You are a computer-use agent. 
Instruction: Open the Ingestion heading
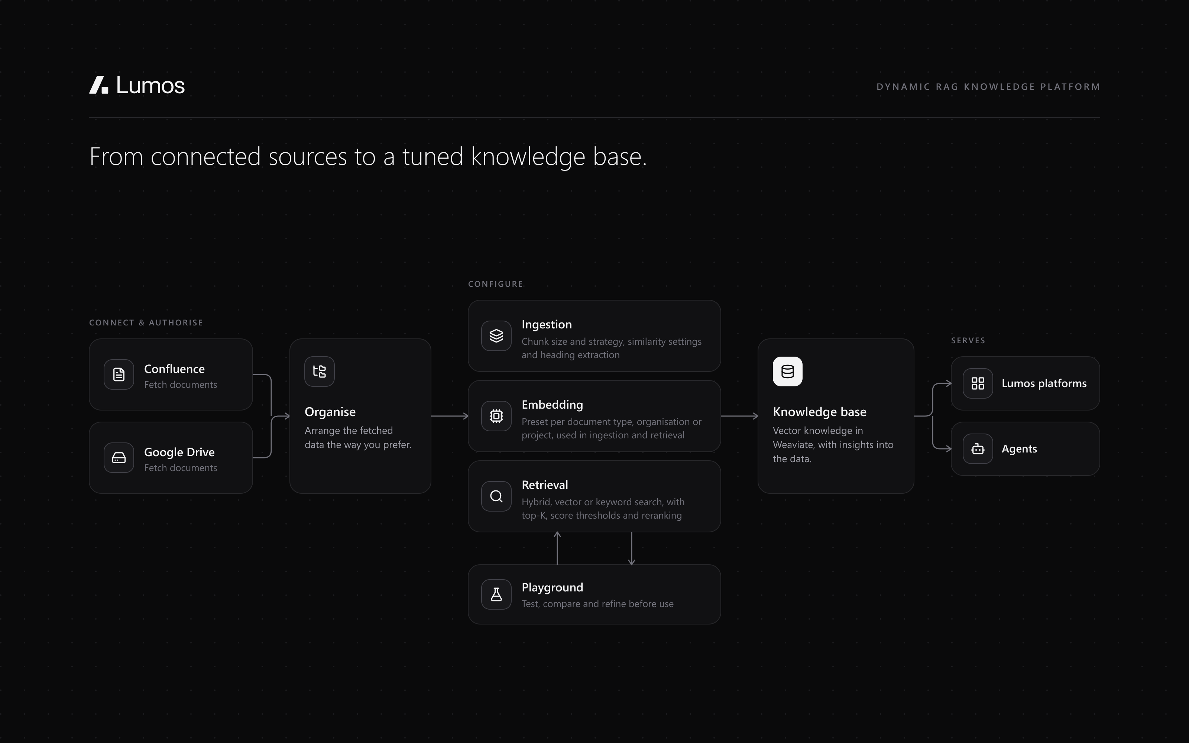click(547, 324)
